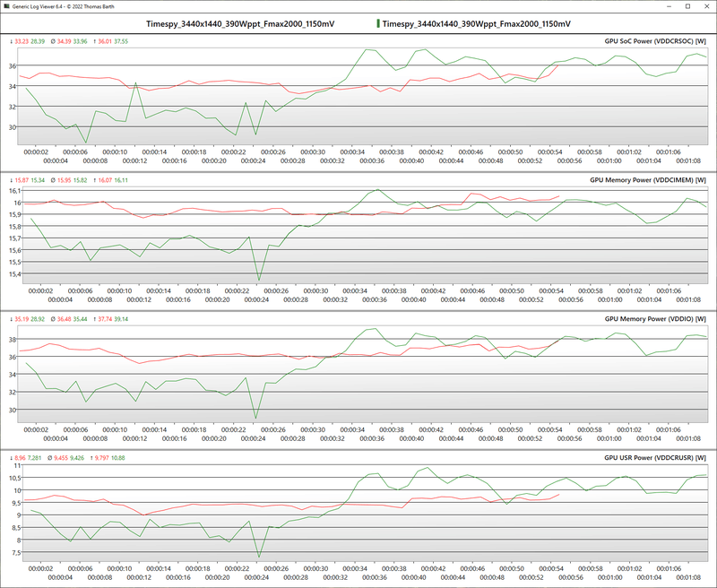
Task: Click the green average value 9.426
Action: [x=77, y=458]
